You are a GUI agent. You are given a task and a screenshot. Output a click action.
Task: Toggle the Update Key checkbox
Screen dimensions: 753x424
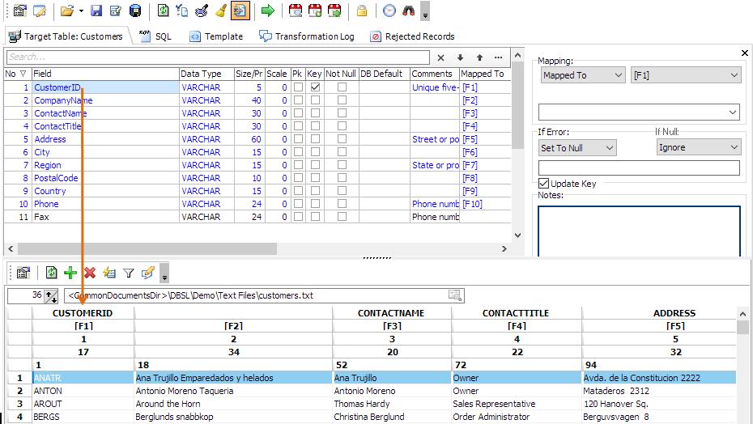coord(543,184)
